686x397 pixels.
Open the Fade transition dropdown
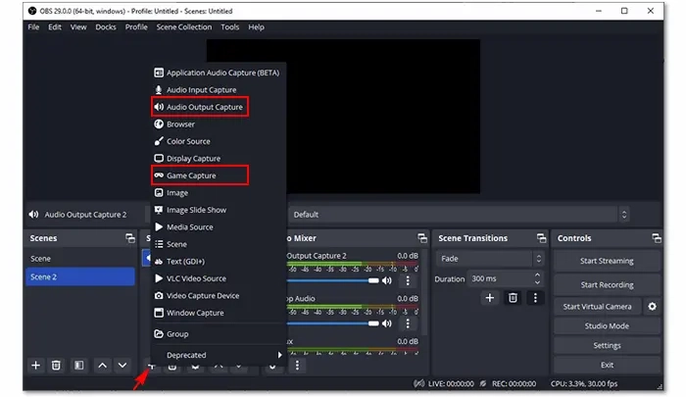490,259
